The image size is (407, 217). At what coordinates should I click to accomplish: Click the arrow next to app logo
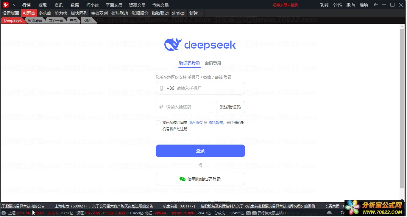point(14,5)
